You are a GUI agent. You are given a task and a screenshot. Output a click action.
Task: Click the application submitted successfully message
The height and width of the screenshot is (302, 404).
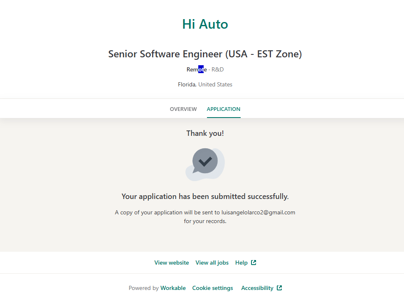pyautogui.click(x=205, y=196)
